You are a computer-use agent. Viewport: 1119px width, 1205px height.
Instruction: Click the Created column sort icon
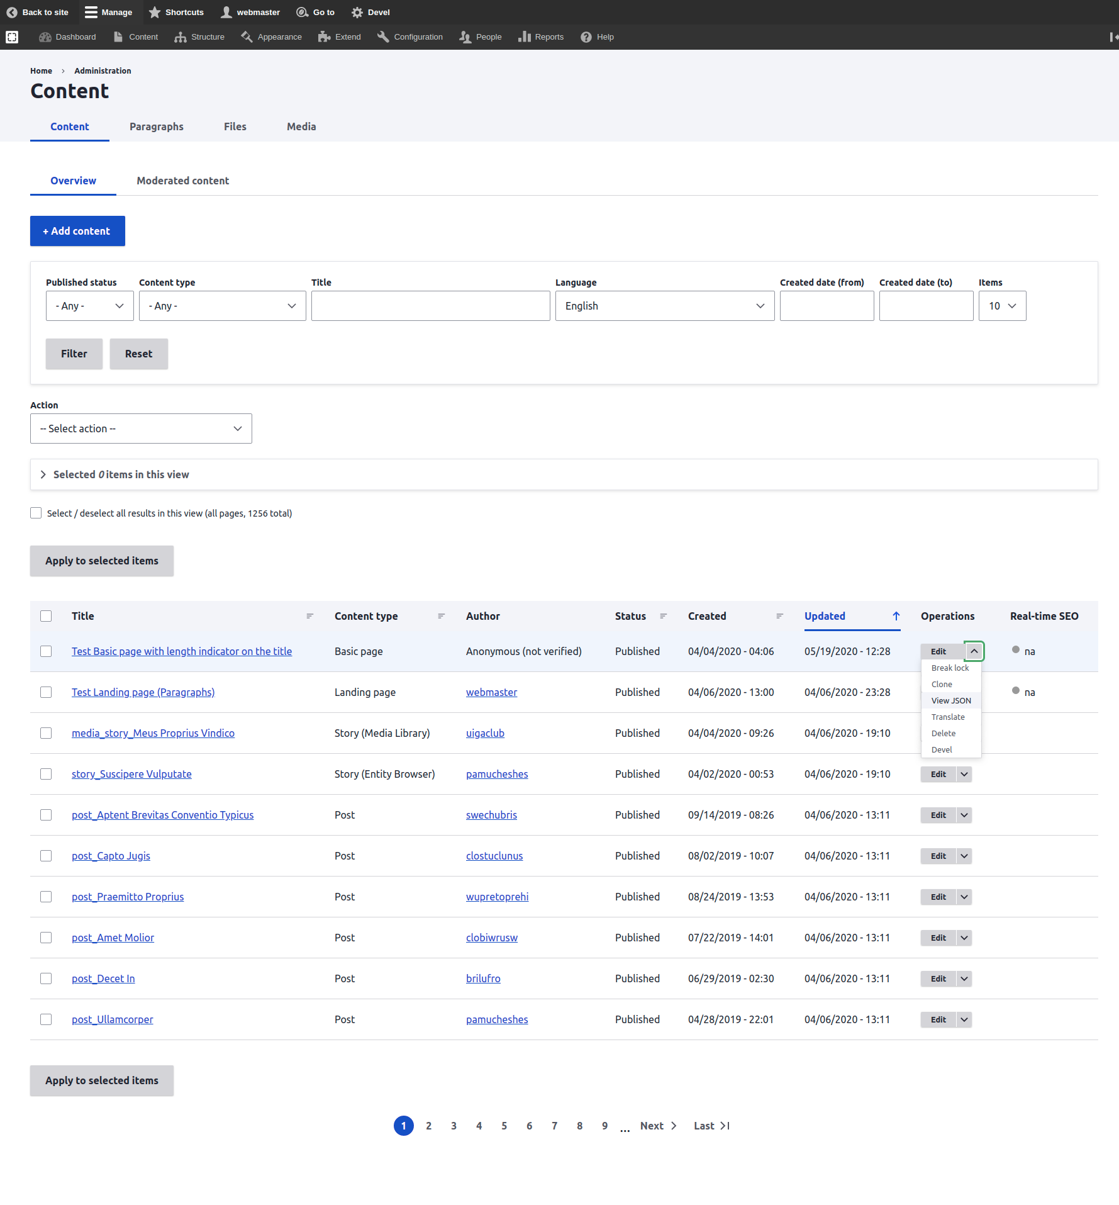coord(780,617)
